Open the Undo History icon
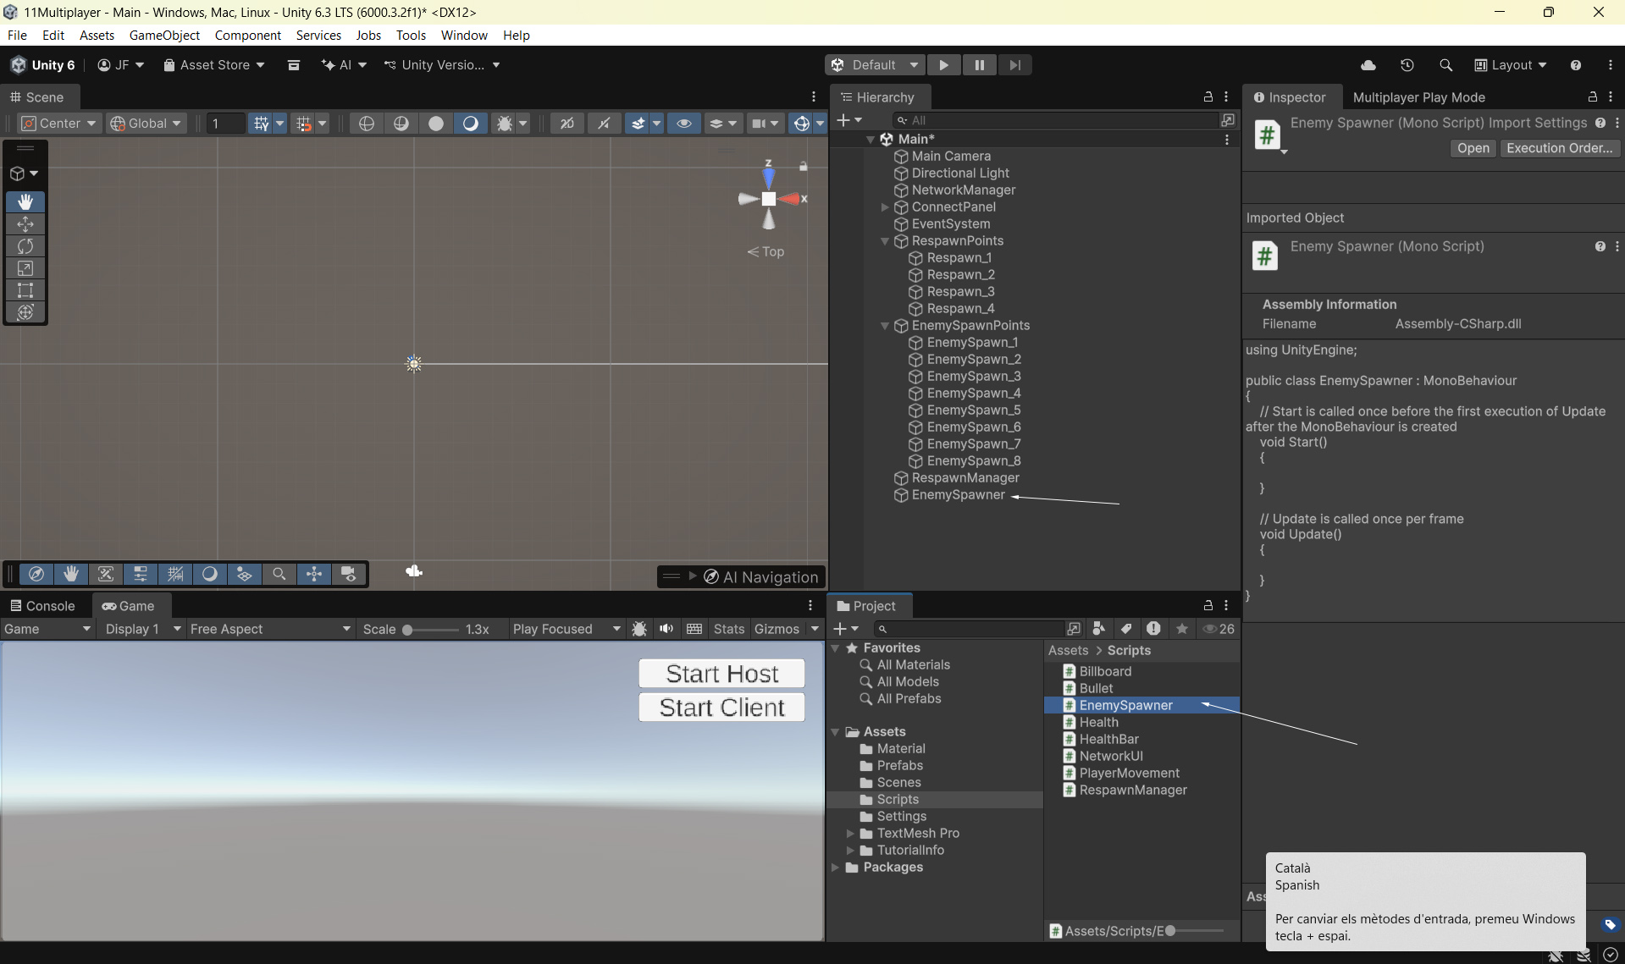Screen dimensions: 1625x964 coord(1407,65)
